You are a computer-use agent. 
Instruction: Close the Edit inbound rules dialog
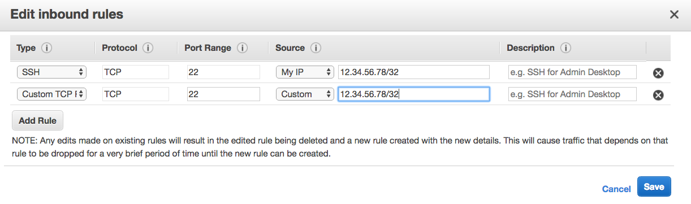coord(674,15)
